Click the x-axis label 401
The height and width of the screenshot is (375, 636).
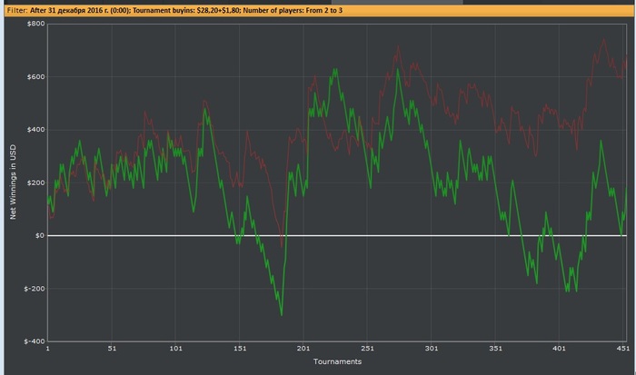559,349
